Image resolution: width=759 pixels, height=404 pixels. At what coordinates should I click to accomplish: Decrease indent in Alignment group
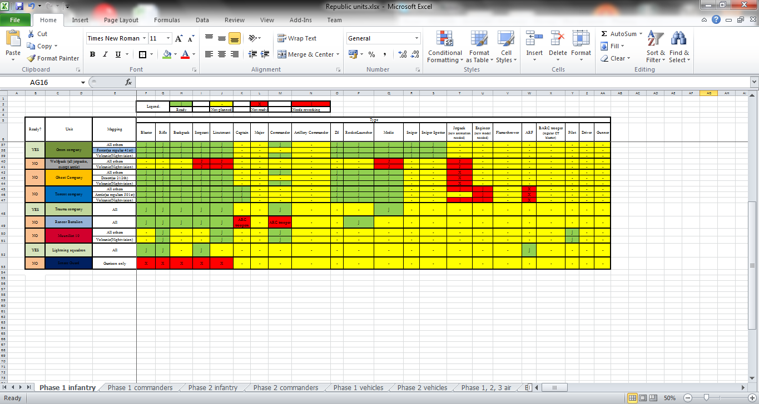pos(253,54)
